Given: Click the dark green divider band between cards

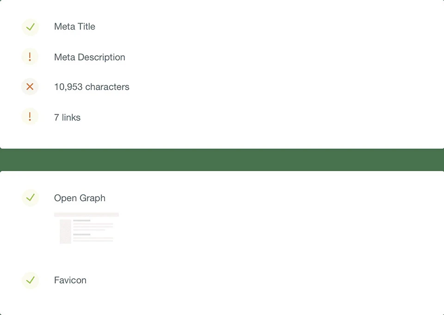Looking at the screenshot, I should pos(222,160).
